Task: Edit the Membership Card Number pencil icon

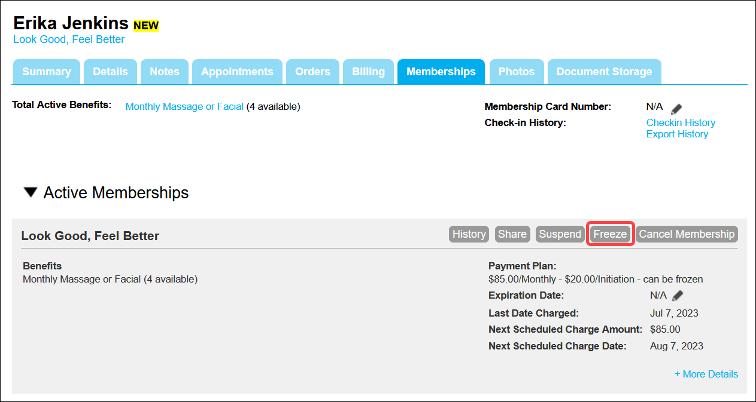Action: [x=676, y=109]
